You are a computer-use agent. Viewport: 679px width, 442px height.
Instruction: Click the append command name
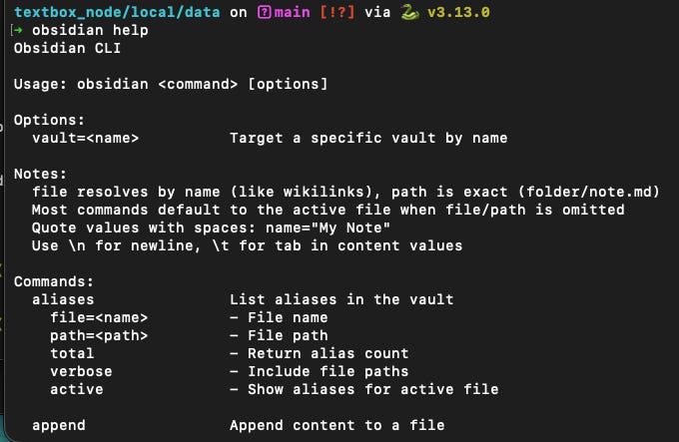pos(59,426)
